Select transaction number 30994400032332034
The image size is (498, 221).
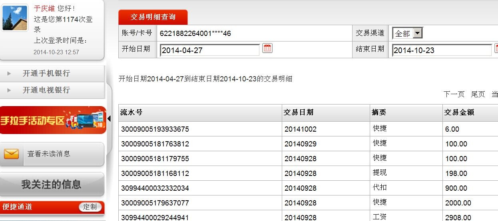coord(155,188)
